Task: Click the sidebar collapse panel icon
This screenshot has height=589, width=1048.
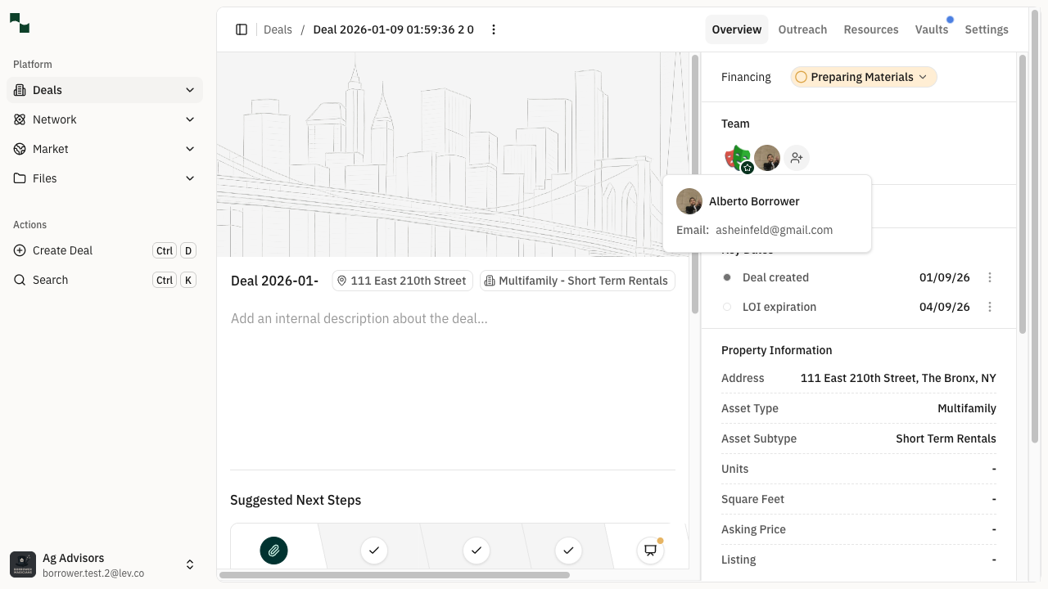Action: point(242,29)
